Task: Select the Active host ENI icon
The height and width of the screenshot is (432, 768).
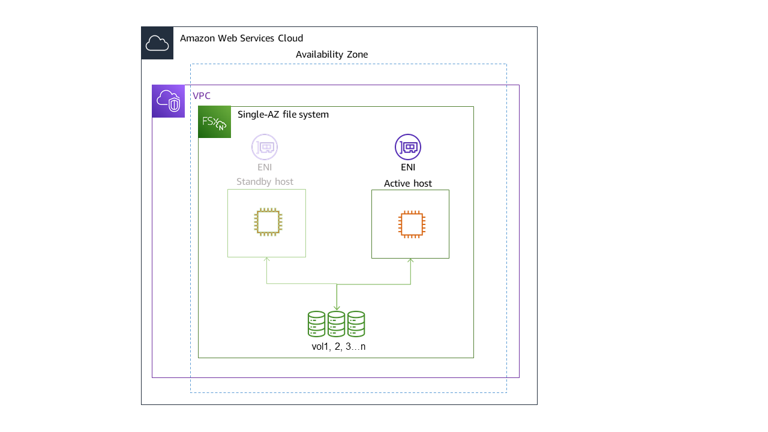Action: click(408, 146)
